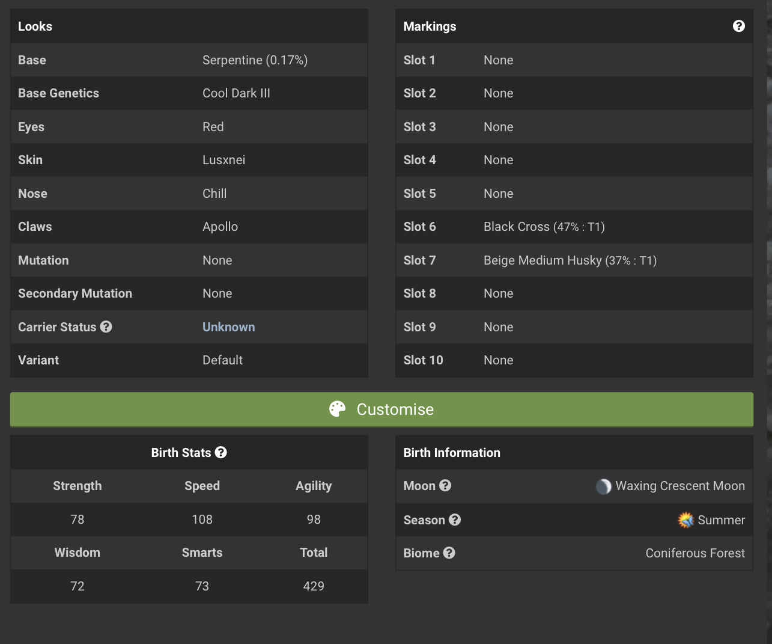Screen dimensions: 772x644
Task: Click the Base Genetics label
Action: [59, 93]
